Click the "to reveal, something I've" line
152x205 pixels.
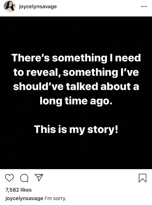(x=76, y=72)
